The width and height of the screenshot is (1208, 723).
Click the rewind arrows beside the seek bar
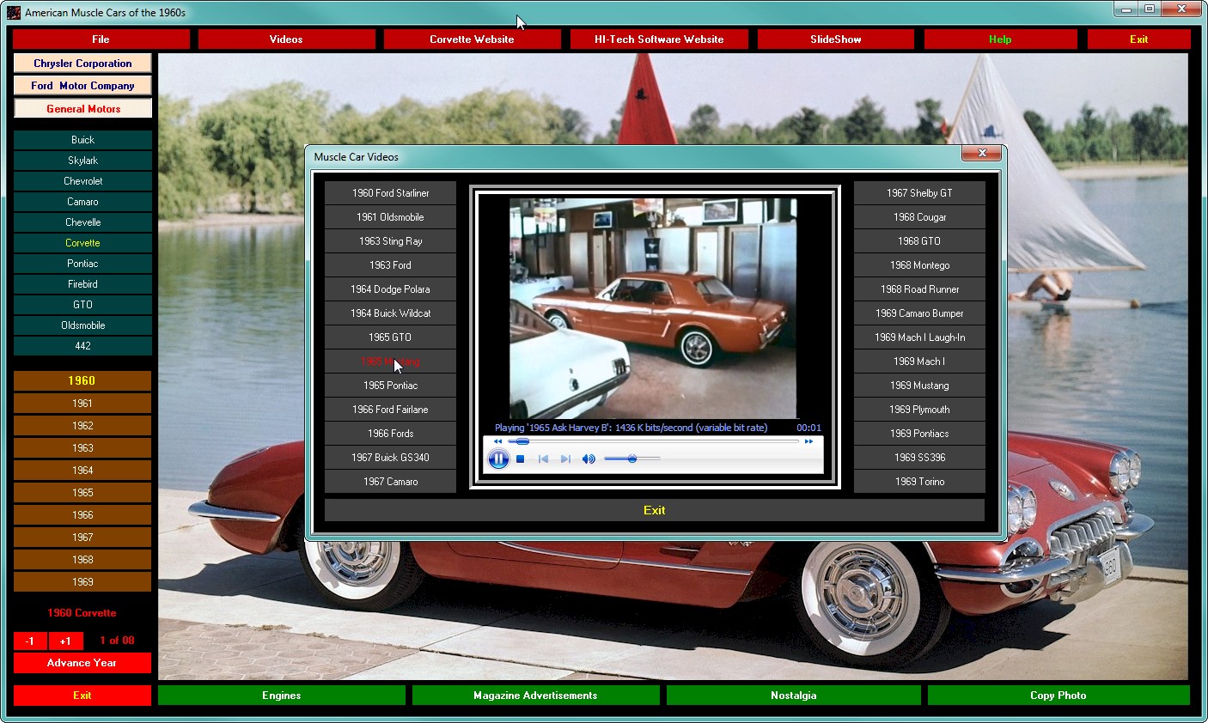[497, 441]
